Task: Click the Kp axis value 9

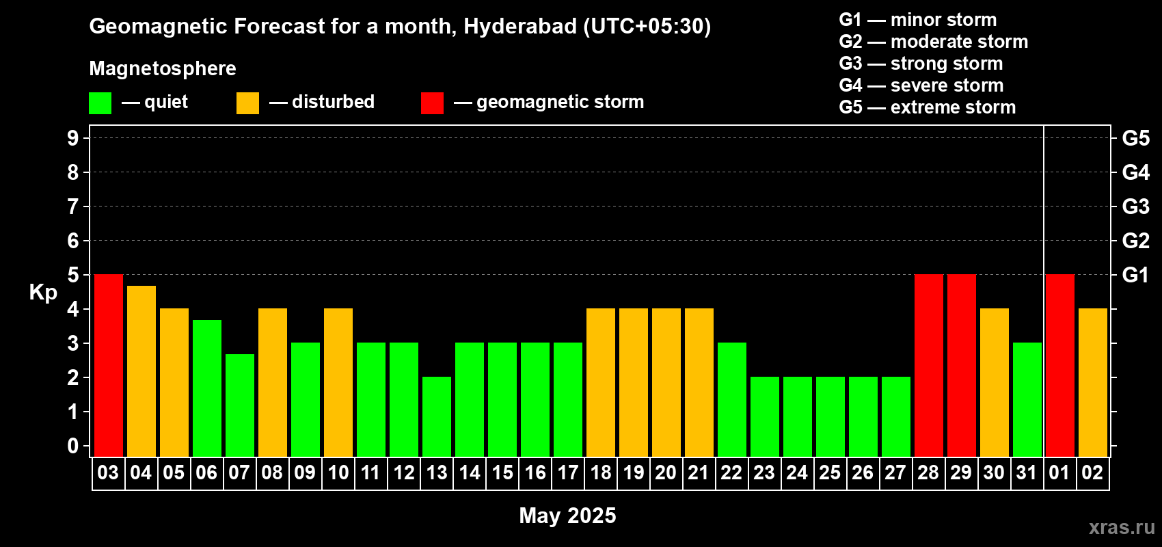Action: pos(73,138)
